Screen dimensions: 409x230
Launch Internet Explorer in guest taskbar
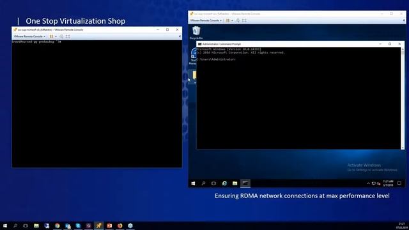224,183
